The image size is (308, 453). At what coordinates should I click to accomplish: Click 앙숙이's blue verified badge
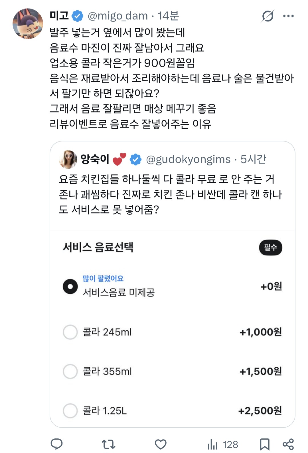(135, 159)
